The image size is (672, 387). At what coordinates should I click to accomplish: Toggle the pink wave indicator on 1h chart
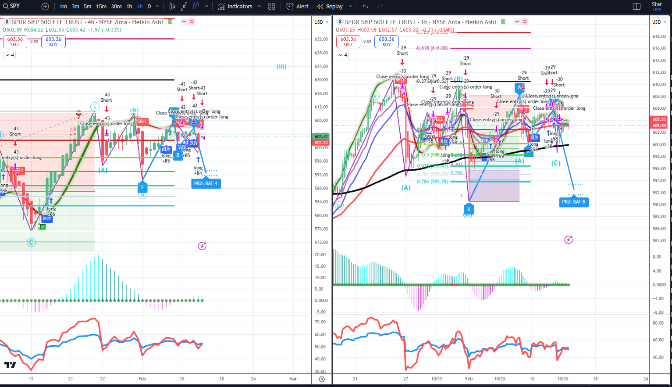(x=525, y=21)
